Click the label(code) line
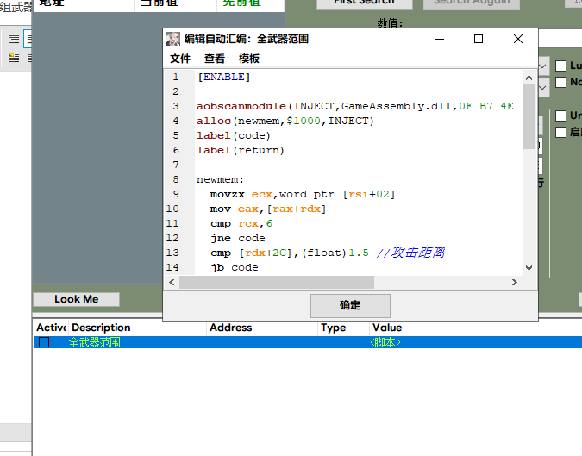 tap(234, 135)
